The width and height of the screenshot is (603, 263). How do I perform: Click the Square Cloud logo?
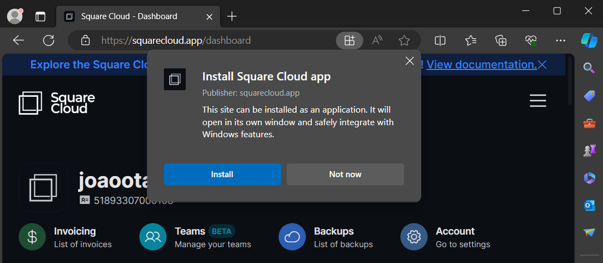click(x=57, y=103)
